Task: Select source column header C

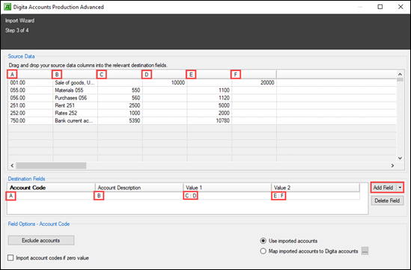Action: click(120, 75)
